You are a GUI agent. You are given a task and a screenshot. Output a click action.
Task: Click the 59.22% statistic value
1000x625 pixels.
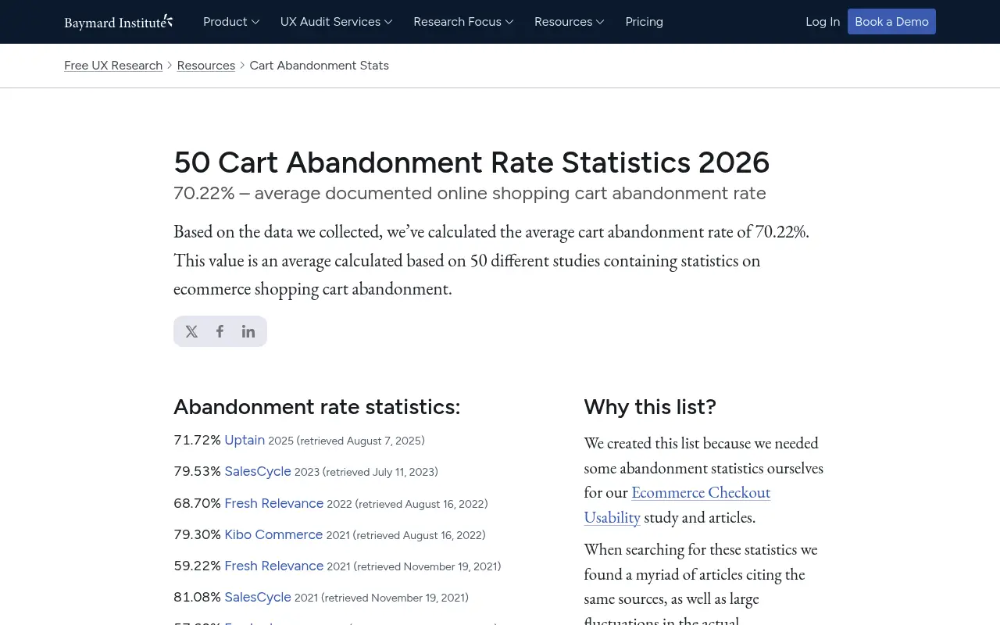198,566
